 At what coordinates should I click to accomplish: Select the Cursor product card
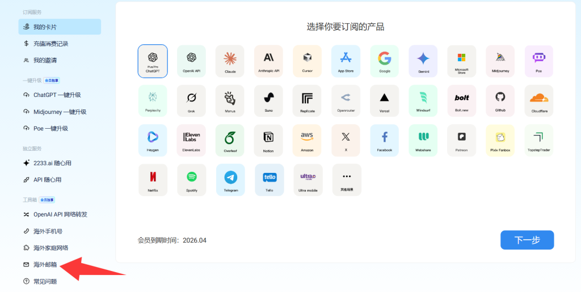[x=307, y=61]
